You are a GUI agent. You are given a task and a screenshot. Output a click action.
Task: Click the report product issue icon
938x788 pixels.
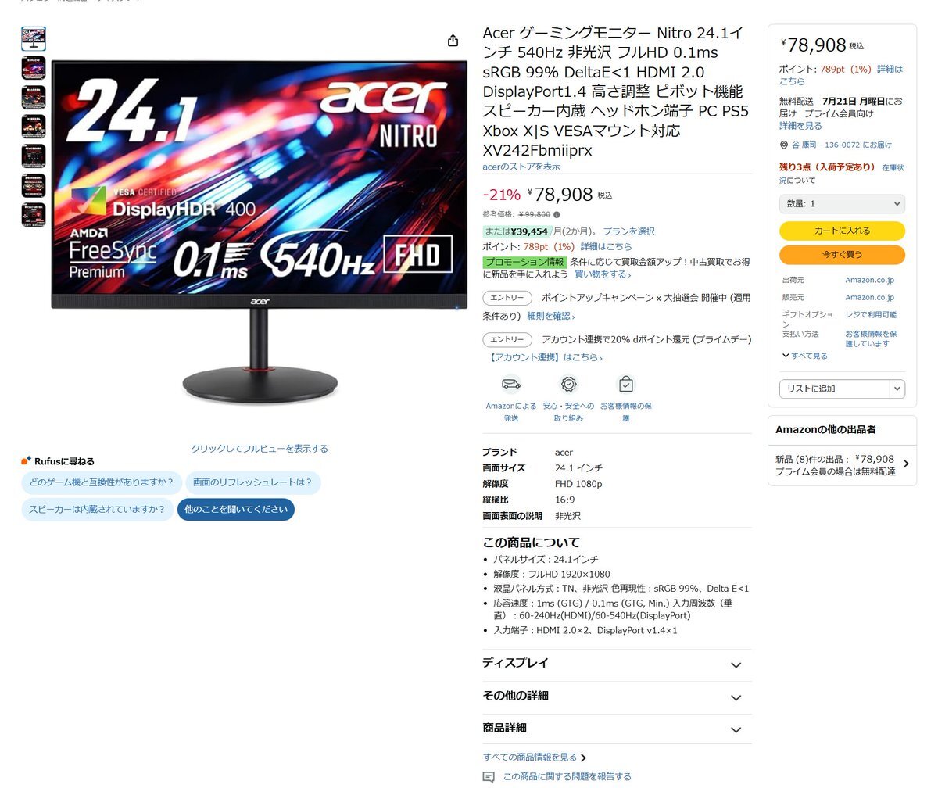click(x=489, y=777)
